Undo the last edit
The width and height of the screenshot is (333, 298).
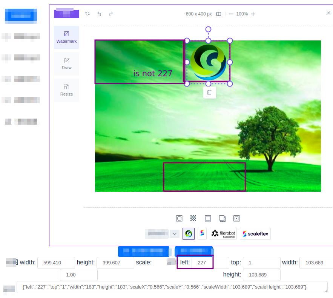click(x=99, y=14)
